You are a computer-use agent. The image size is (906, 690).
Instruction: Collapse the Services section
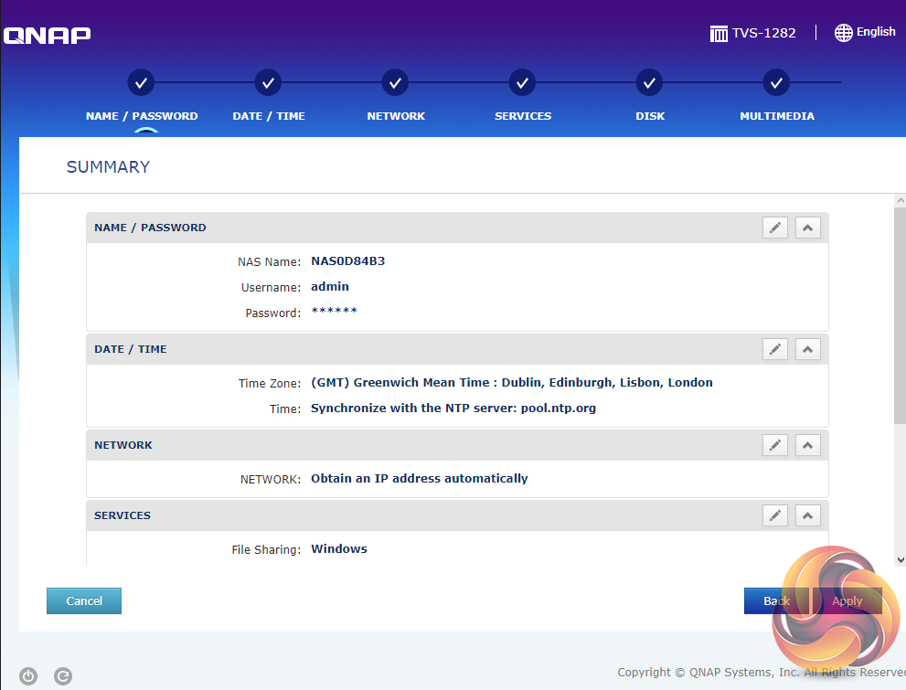[808, 515]
